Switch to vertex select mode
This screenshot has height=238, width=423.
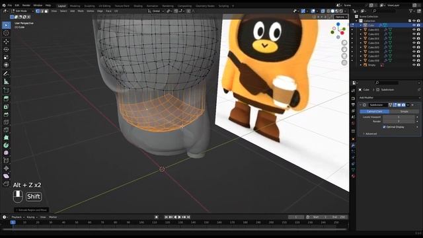coord(38,11)
